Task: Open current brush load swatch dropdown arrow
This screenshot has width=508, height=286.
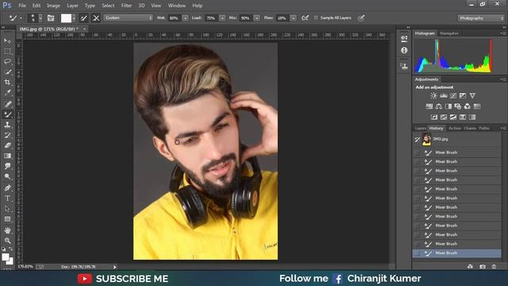Action: point(74,18)
